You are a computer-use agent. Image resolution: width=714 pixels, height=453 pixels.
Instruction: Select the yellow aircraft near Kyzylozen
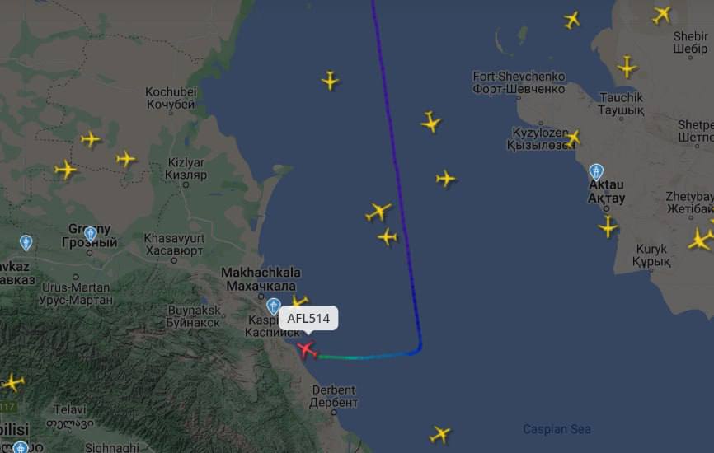tap(573, 138)
